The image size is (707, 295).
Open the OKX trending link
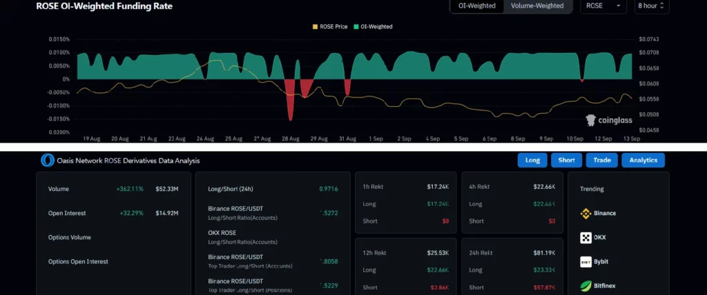coord(600,237)
